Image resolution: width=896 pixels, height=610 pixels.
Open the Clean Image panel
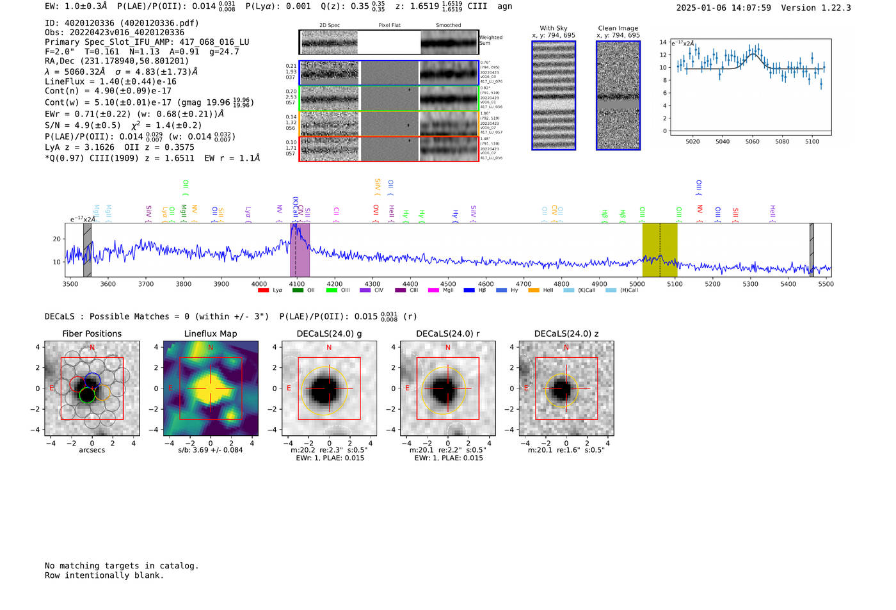618,95
